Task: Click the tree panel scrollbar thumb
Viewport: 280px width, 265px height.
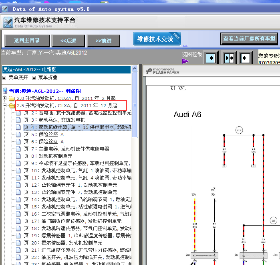Action: 135,105
